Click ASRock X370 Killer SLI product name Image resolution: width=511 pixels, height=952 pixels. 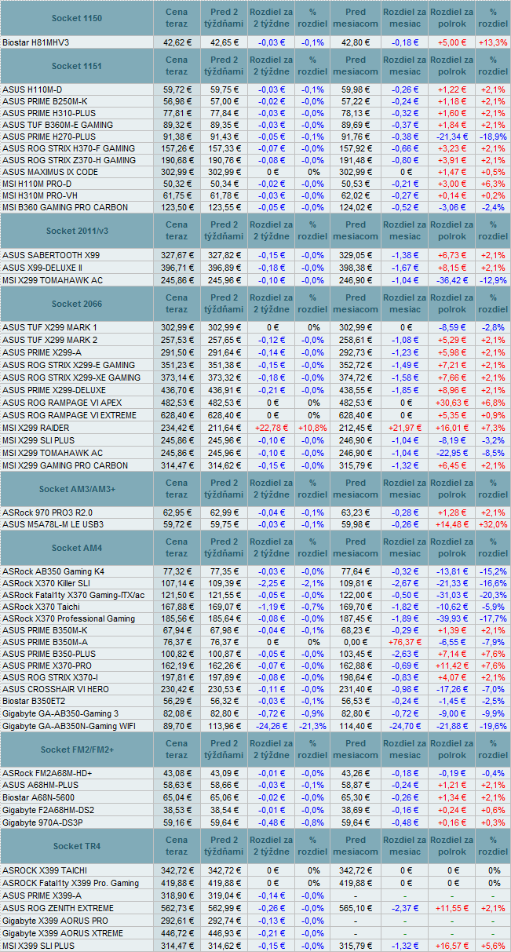tap(48, 584)
